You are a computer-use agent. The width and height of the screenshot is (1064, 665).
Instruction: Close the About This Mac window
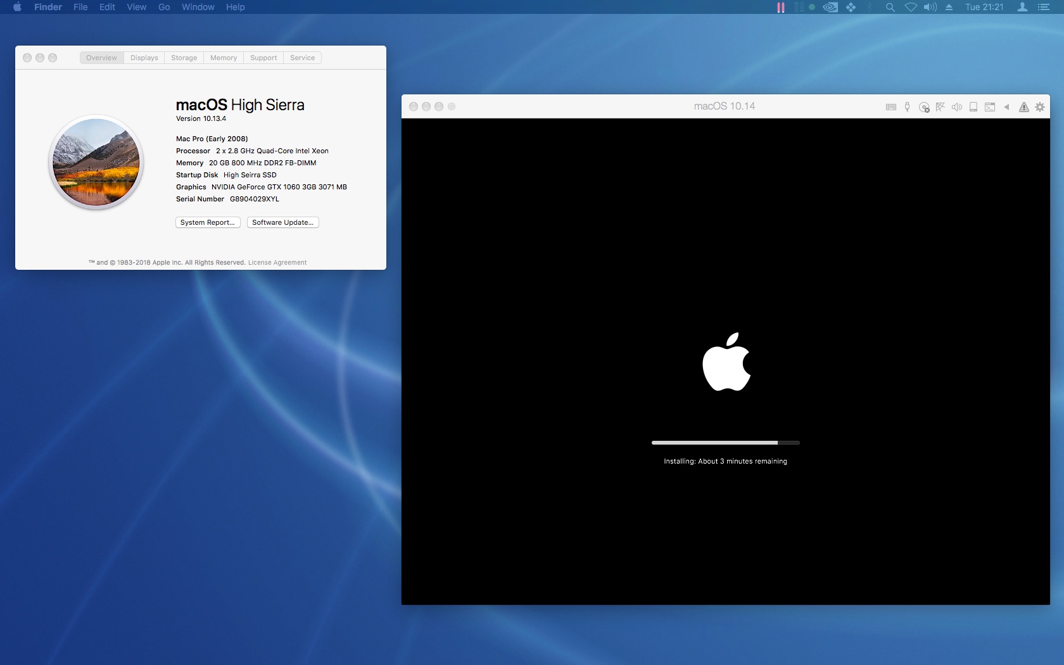[27, 58]
